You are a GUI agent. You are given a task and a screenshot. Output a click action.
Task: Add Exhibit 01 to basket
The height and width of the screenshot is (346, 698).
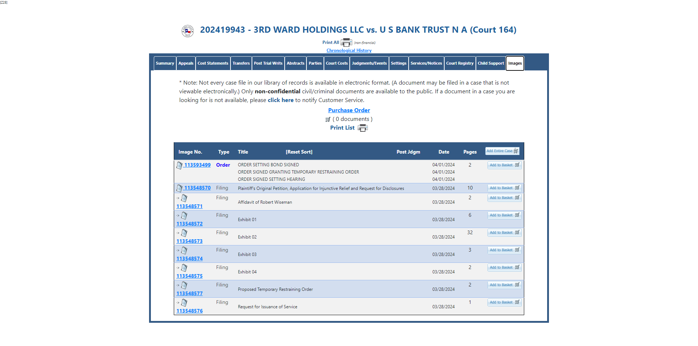tap(505, 215)
